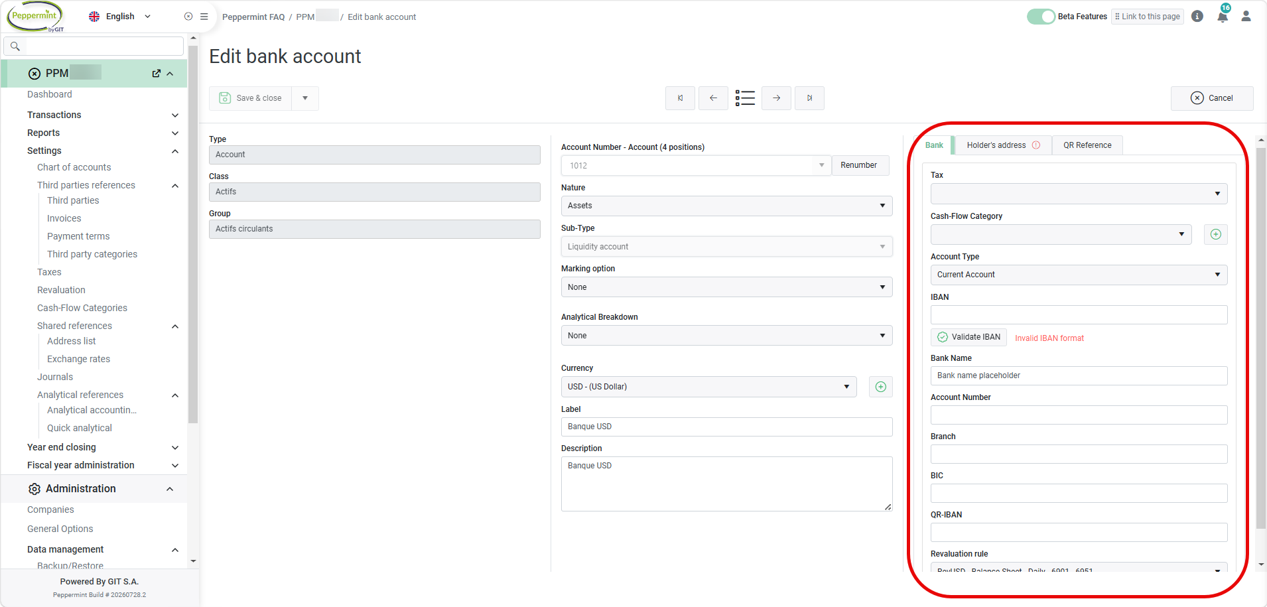
Task: Open the Currency dropdown
Action: point(708,387)
